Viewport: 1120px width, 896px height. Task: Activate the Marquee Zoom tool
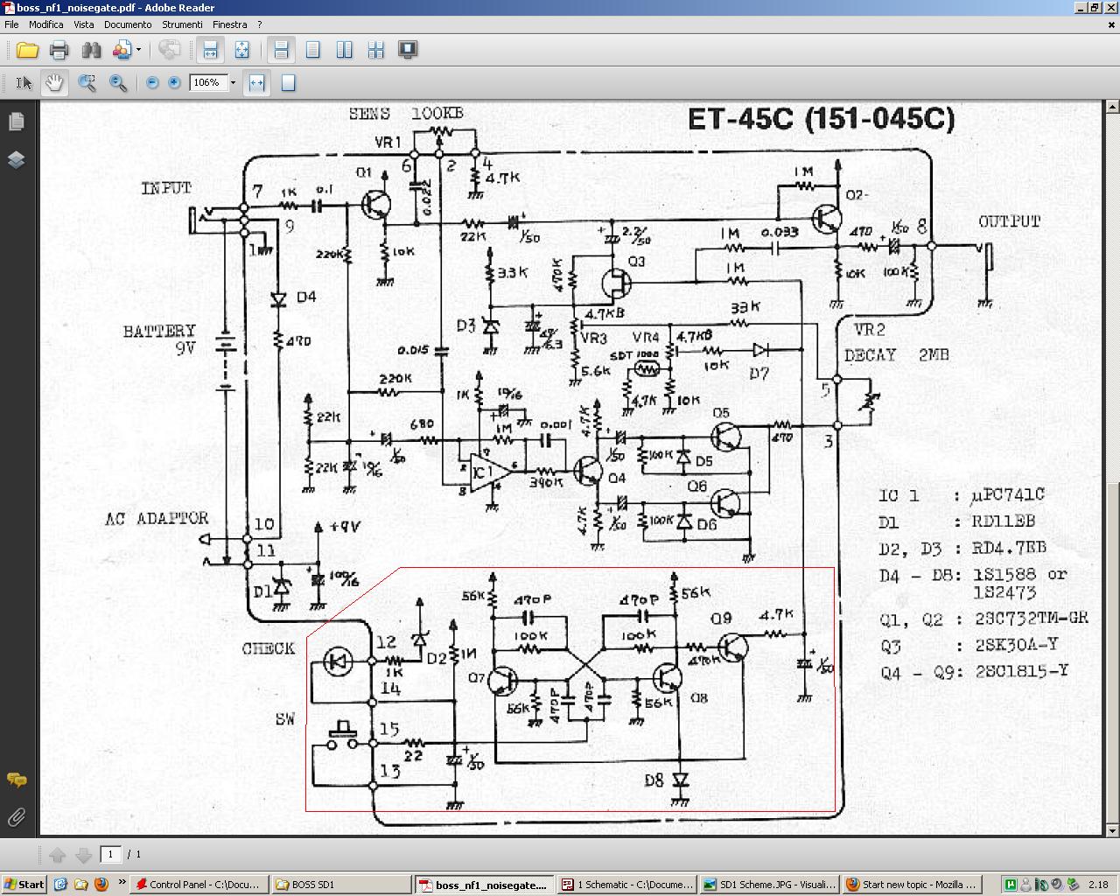click(87, 83)
